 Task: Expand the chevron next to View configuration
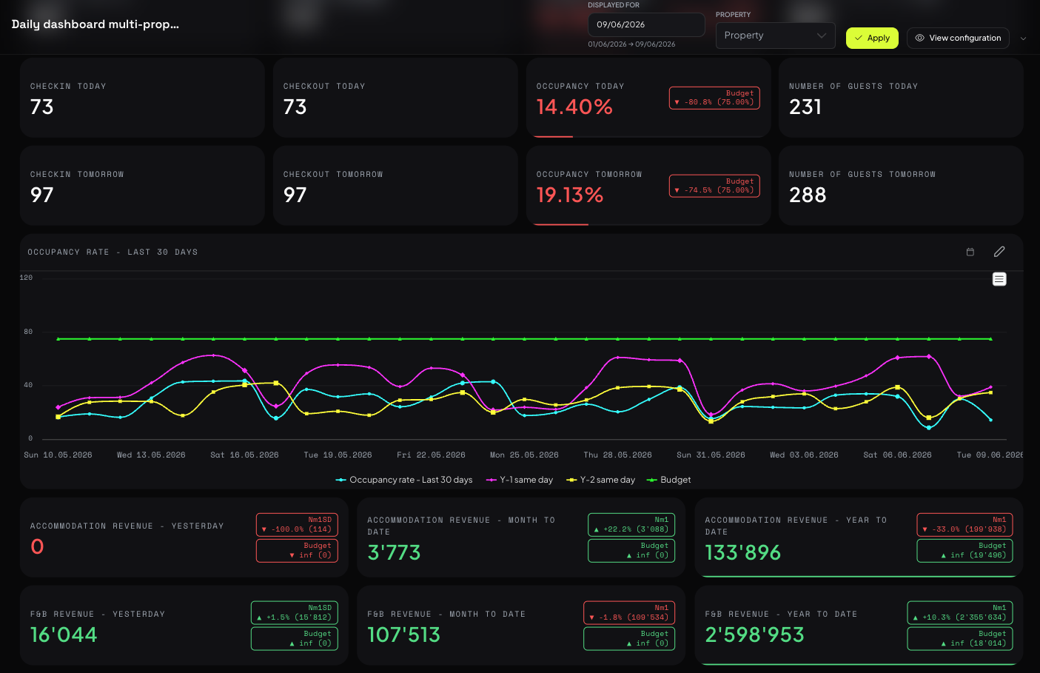[x=1023, y=38]
